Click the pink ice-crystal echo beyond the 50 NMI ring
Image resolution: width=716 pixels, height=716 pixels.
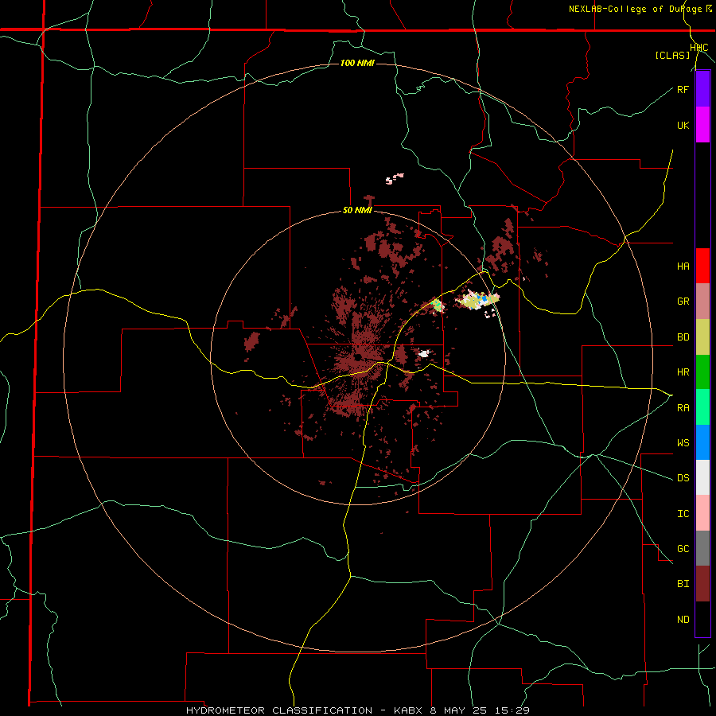(395, 178)
